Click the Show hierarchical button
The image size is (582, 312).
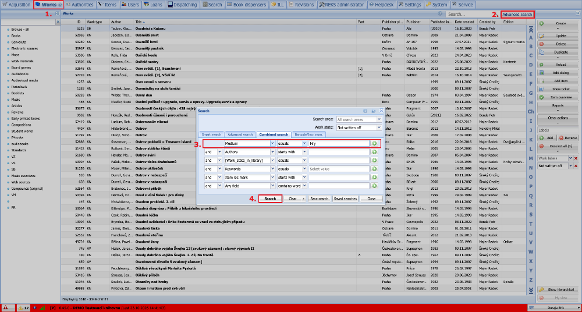[558, 290]
